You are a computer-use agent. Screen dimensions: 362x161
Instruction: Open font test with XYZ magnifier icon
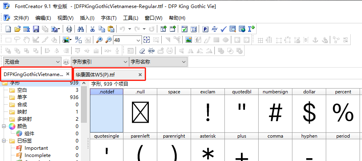click(233, 29)
